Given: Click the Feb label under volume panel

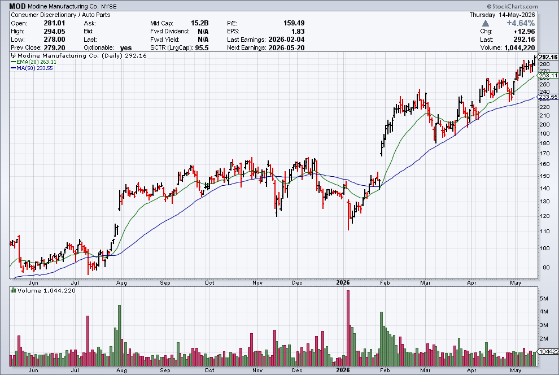Looking at the screenshot, I should 385,370.
